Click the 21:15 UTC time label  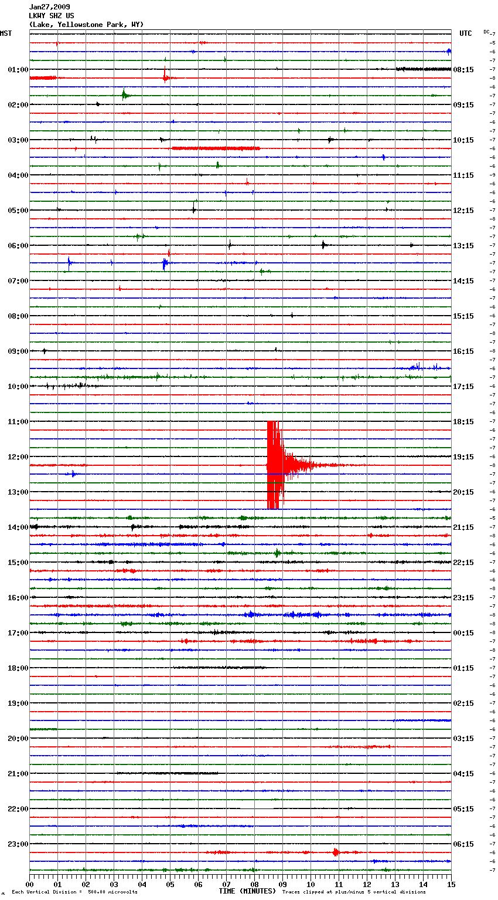(x=463, y=527)
